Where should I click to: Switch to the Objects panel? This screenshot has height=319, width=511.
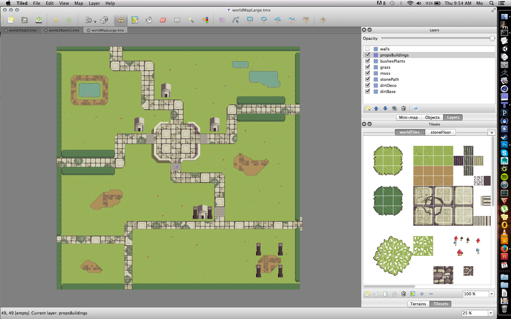432,117
